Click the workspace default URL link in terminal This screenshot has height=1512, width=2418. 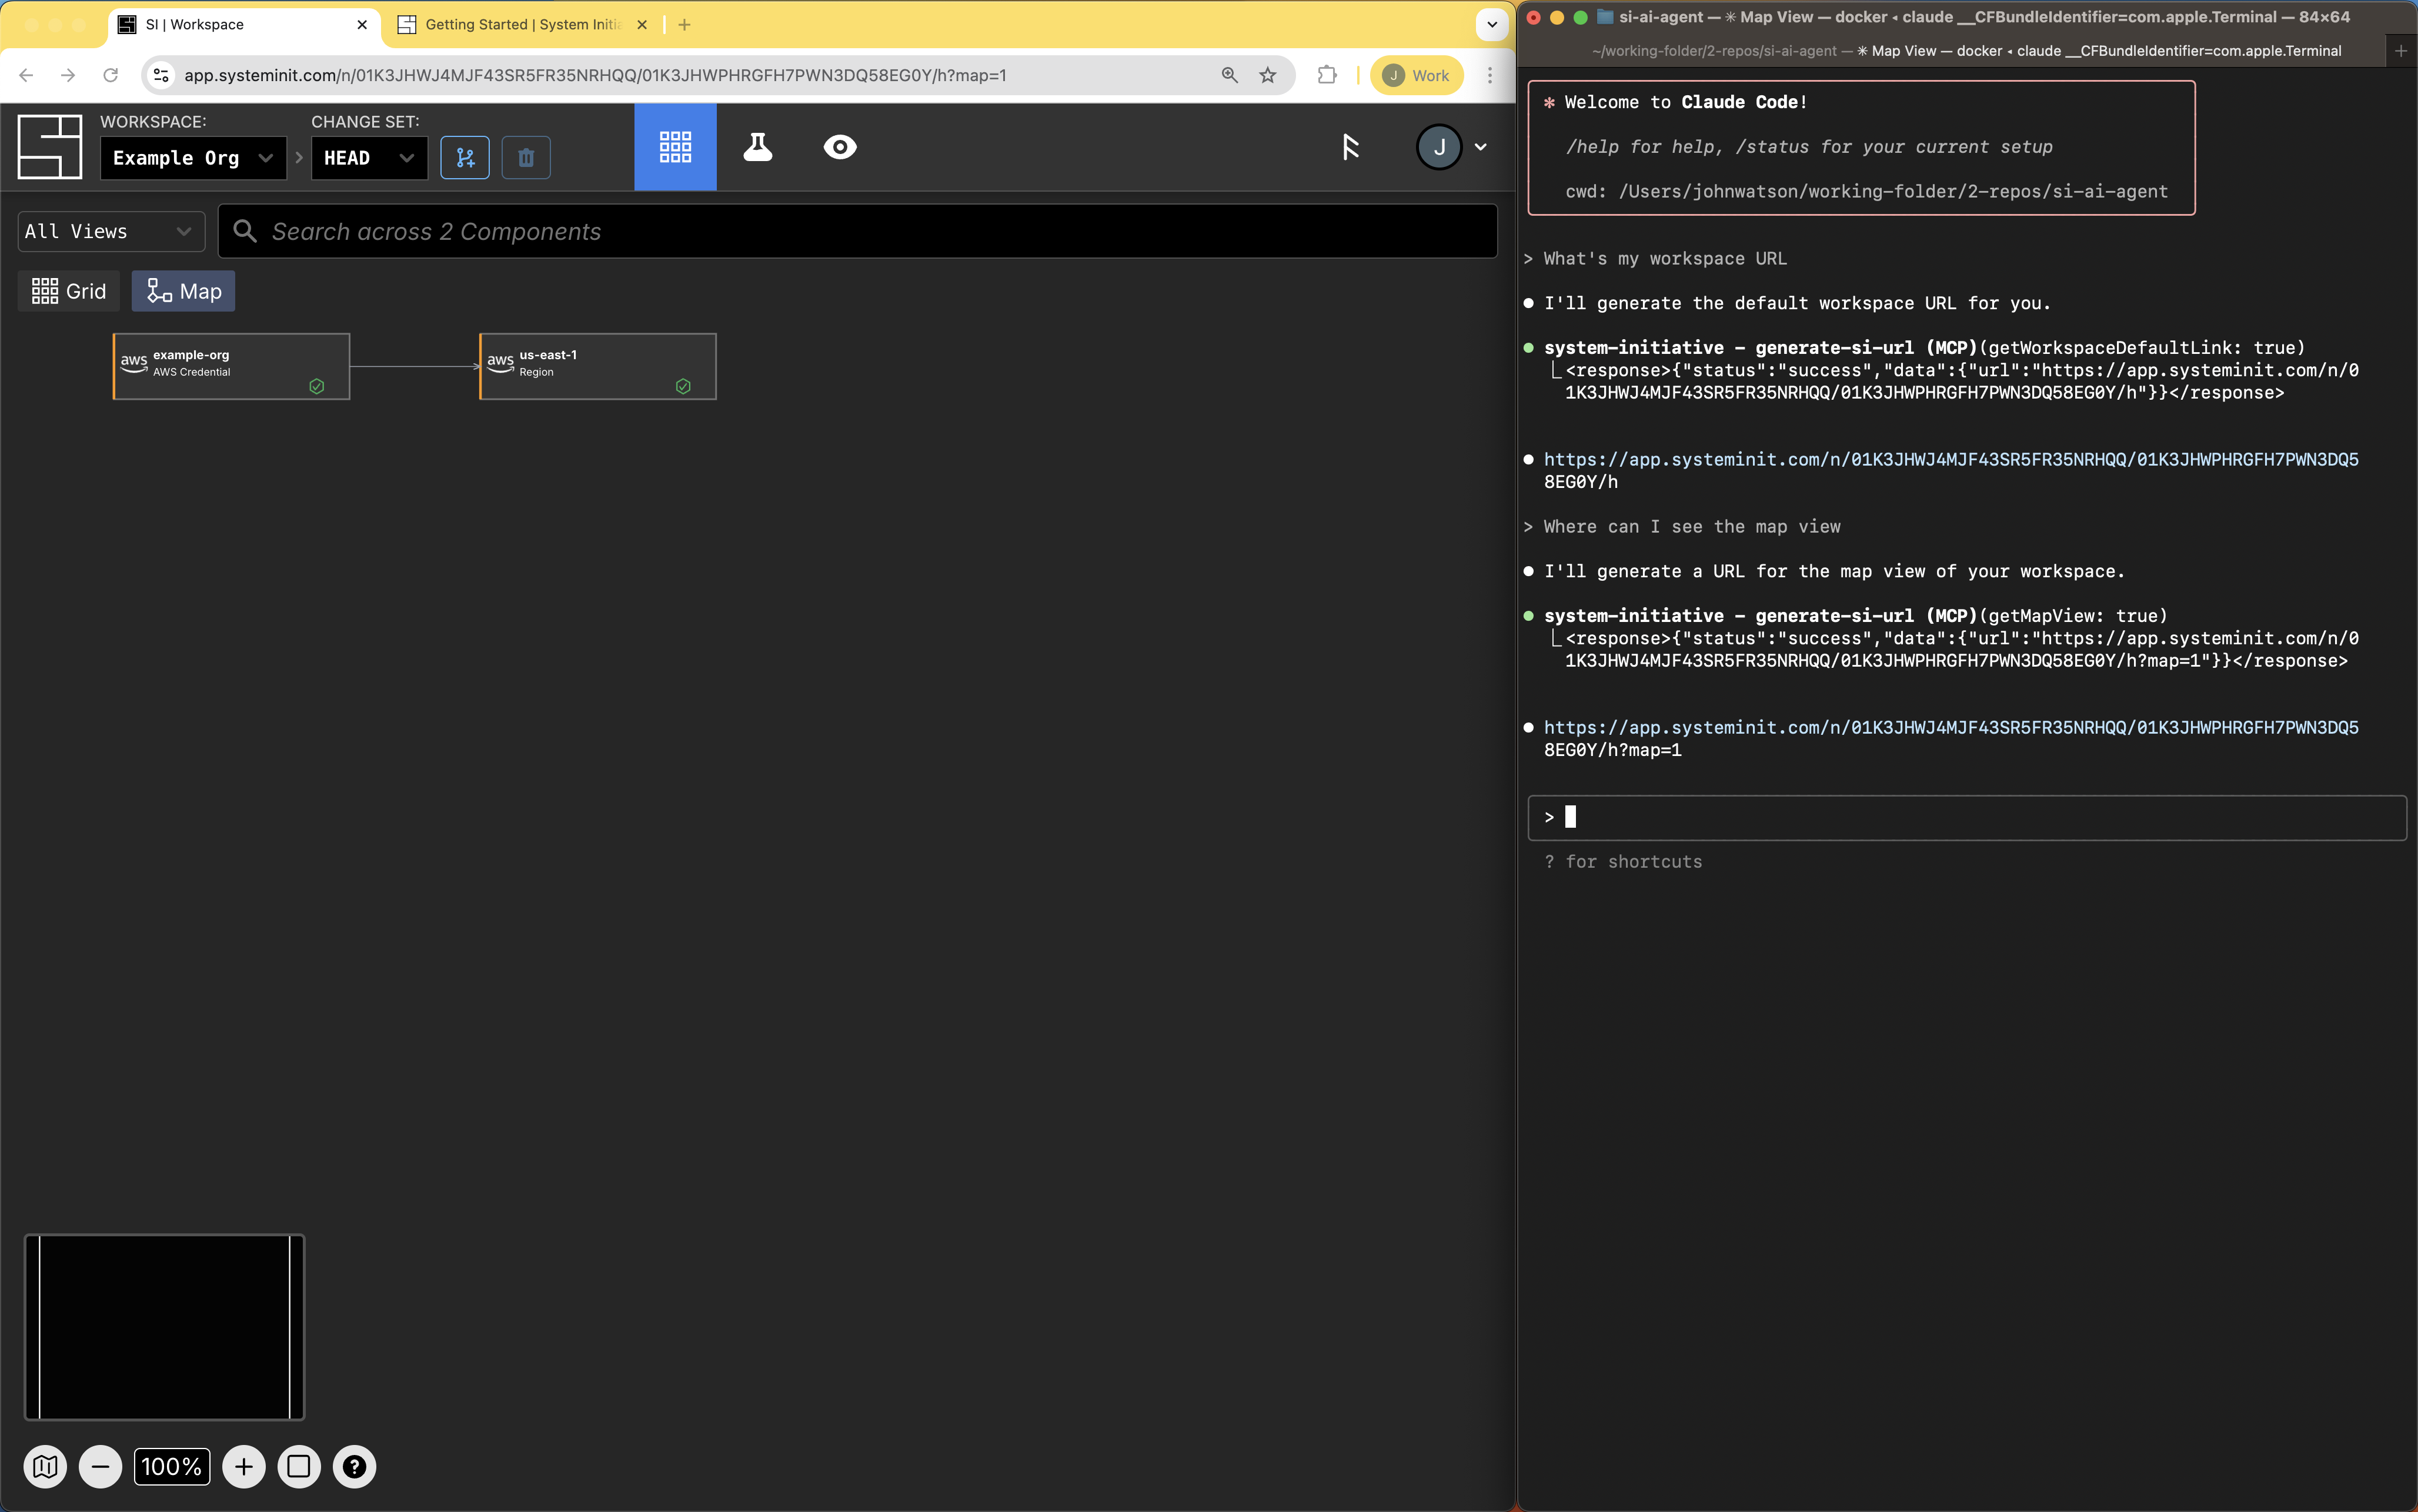pos(1951,470)
